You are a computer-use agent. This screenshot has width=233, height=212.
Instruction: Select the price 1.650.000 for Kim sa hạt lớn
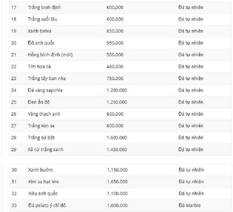[x=117, y=182]
